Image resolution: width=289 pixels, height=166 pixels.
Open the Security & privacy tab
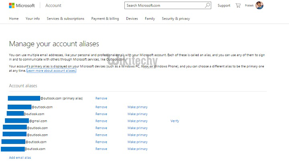coord(176,18)
